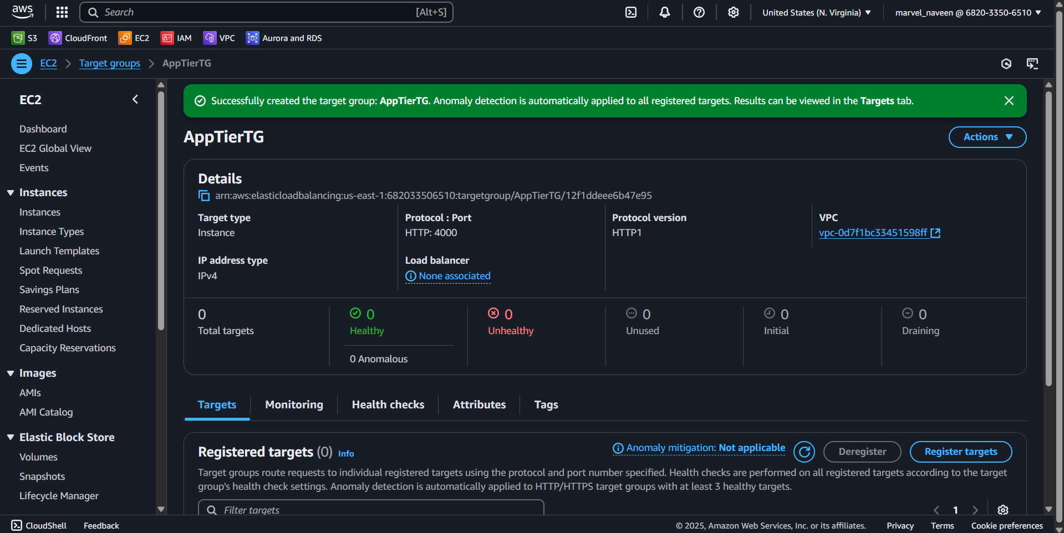Image resolution: width=1064 pixels, height=533 pixels.
Task: Click the Target groups breadcrumb link
Action: coord(110,63)
